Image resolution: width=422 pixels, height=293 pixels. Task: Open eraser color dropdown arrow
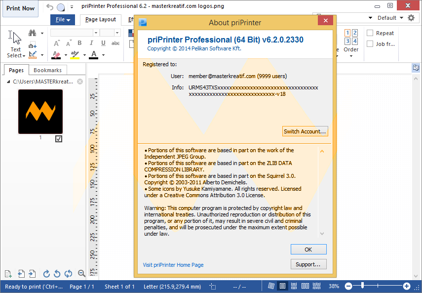coord(66,55)
